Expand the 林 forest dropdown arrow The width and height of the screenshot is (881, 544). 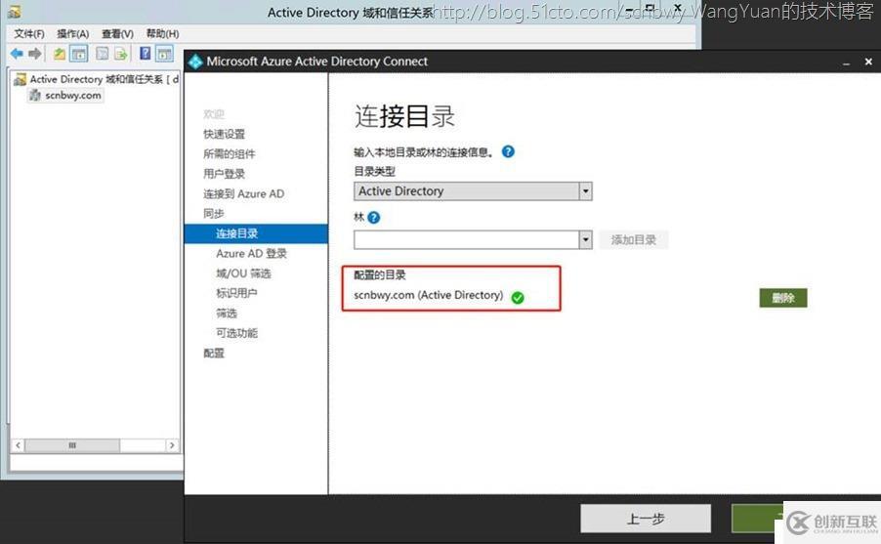585,240
